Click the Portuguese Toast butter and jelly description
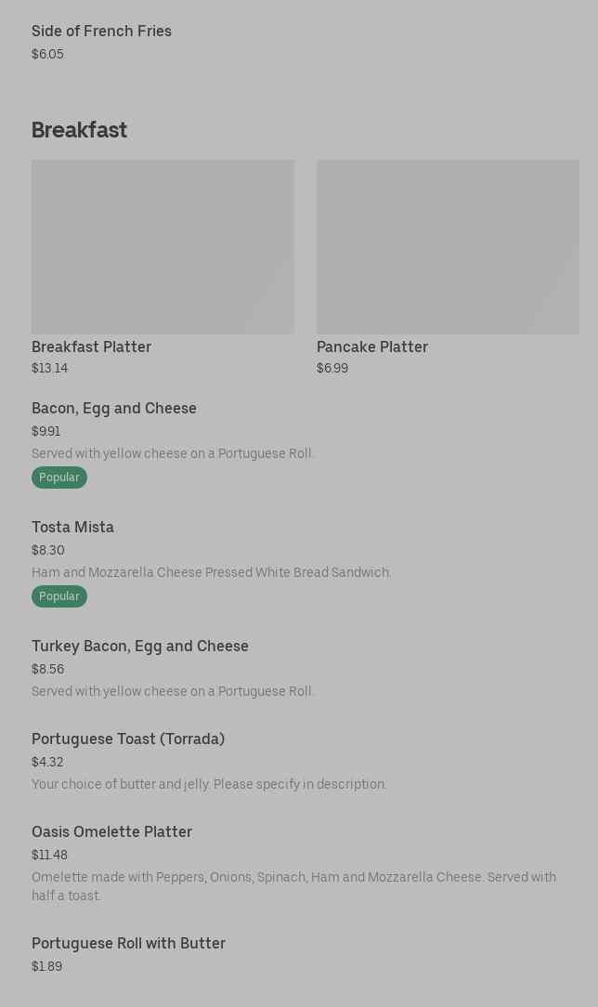 click(x=209, y=784)
